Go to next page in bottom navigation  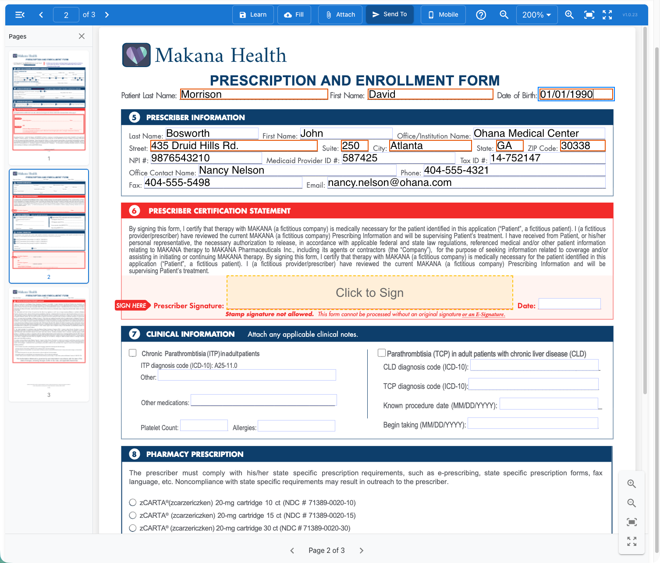pyautogui.click(x=362, y=551)
